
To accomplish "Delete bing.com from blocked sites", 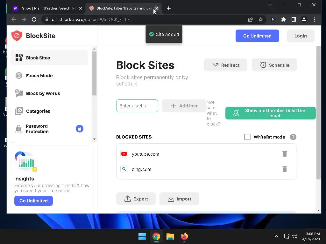I will click(284, 169).
